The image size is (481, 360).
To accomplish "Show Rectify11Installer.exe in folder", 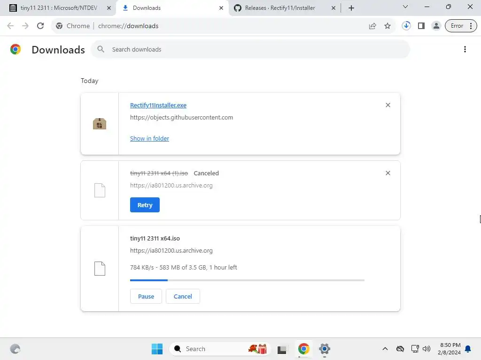I will 149,138.
